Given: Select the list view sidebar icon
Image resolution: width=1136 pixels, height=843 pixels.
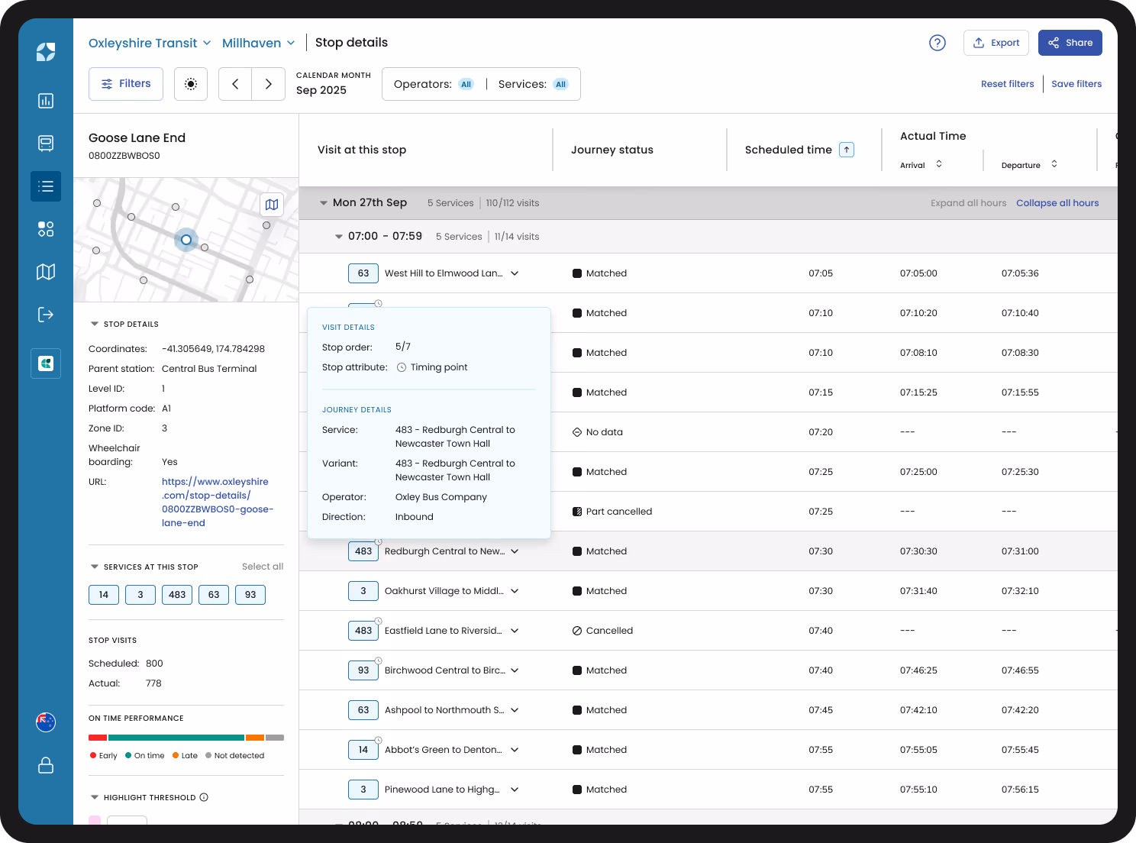Looking at the screenshot, I should [x=46, y=186].
